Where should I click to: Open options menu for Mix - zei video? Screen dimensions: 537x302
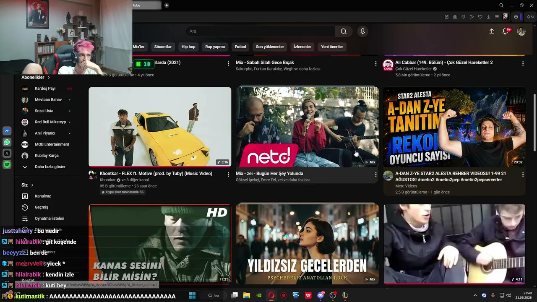coord(376,174)
